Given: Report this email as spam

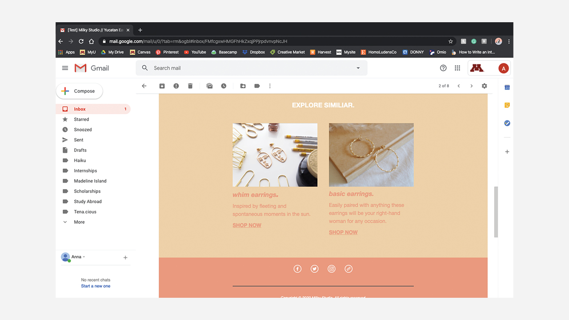Looking at the screenshot, I should pos(176,86).
